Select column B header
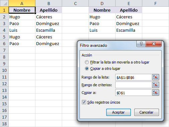 point(49,3)
